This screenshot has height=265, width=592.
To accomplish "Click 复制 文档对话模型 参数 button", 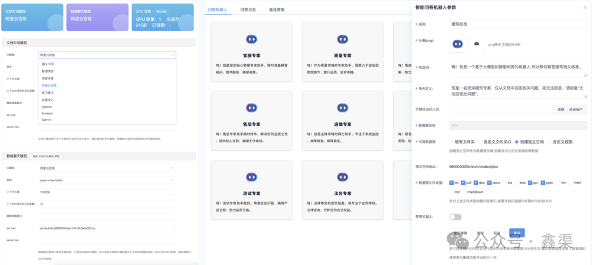I will point(46,155).
